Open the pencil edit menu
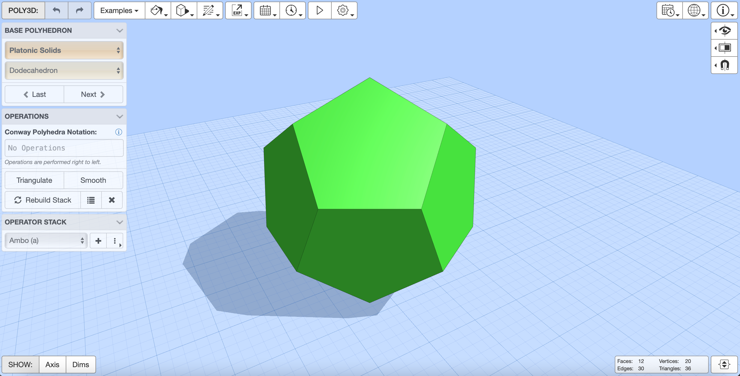Viewport: 740px width, 376px height. 210,11
